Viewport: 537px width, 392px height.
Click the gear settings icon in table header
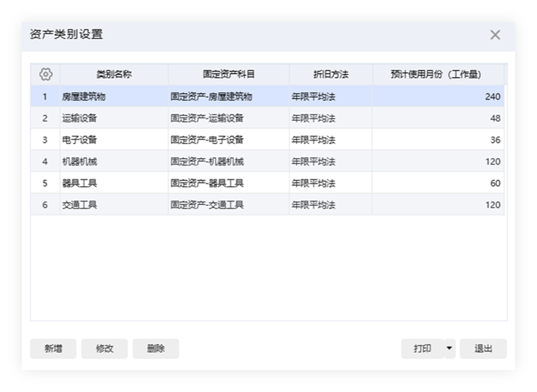point(46,74)
